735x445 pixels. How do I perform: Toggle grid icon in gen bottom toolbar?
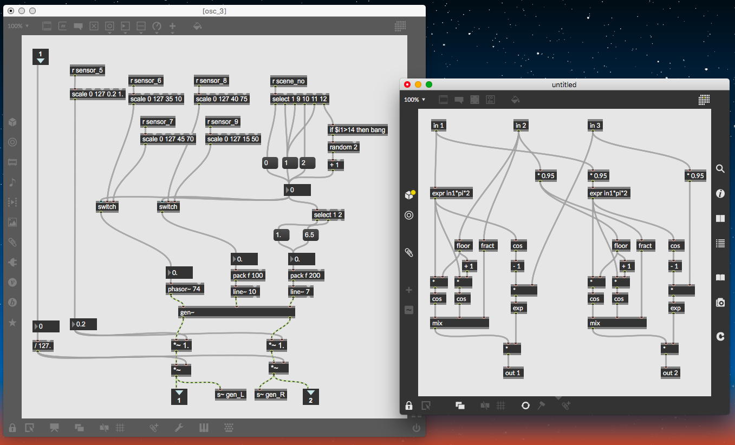click(x=501, y=405)
